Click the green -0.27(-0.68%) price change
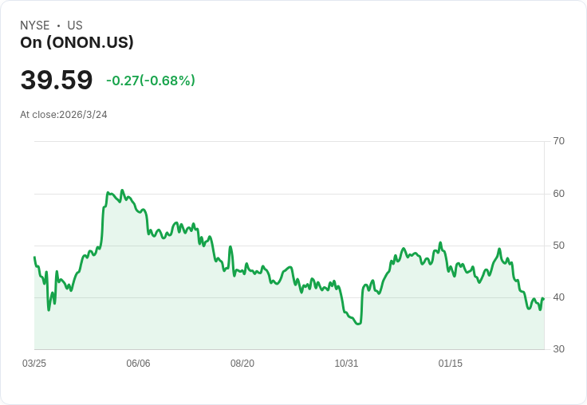587x405 pixels. click(151, 81)
